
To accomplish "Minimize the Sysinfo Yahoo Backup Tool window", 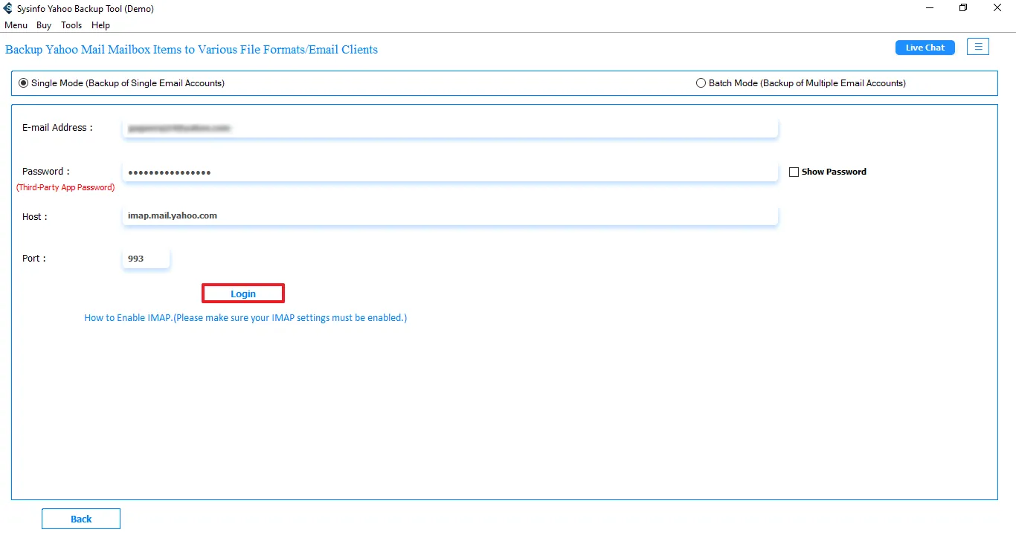I will pyautogui.click(x=930, y=8).
